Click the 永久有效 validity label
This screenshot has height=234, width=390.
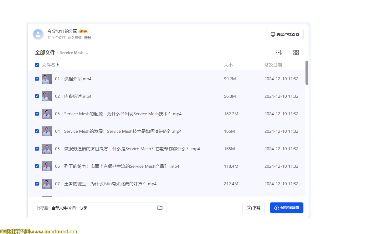tap(75, 37)
